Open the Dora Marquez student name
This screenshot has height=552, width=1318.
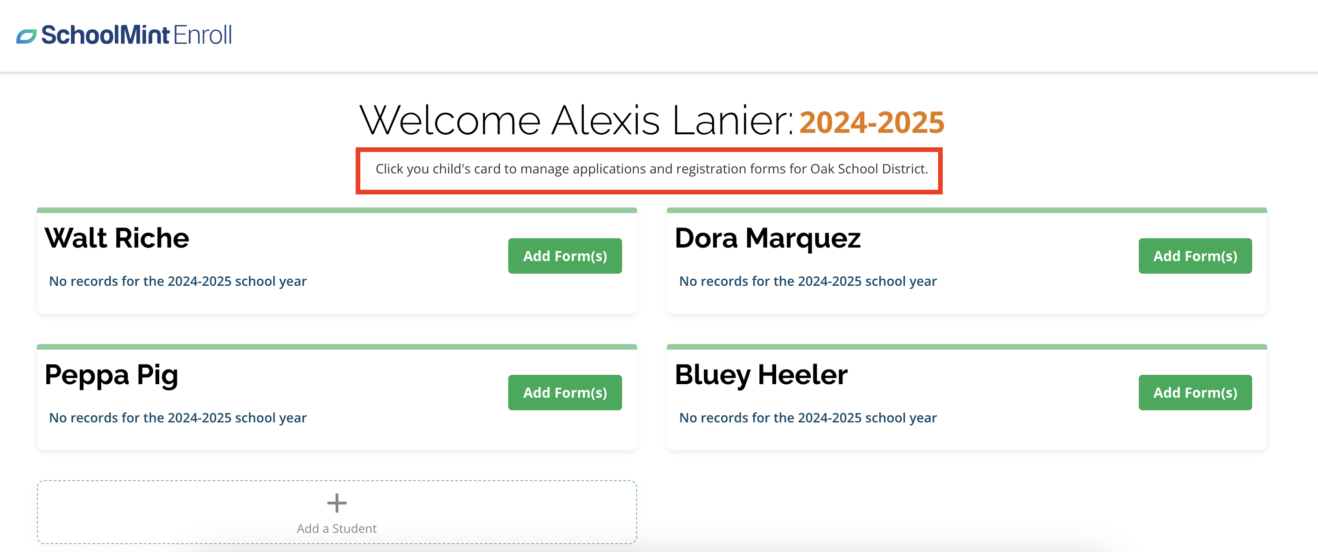[x=767, y=238]
